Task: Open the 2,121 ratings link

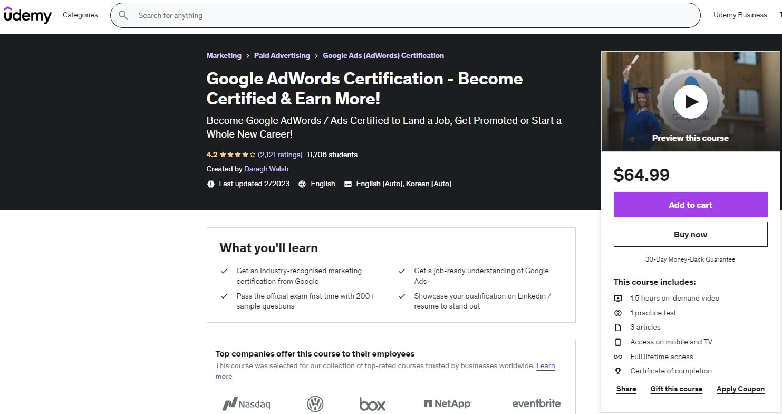Action: pyautogui.click(x=280, y=155)
